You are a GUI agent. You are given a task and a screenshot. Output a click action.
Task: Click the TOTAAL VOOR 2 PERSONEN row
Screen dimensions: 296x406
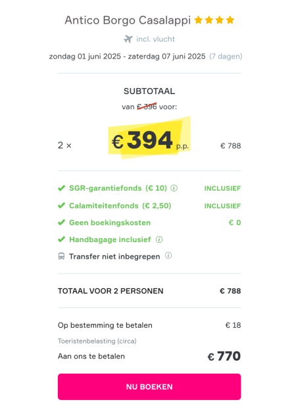pyautogui.click(x=149, y=291)
